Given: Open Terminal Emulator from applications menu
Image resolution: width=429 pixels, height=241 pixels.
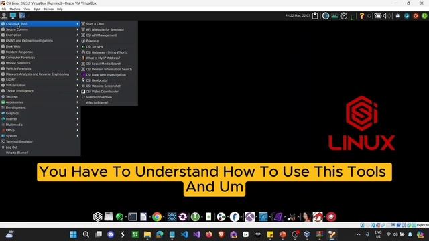Looking at the screenshot, I should 40,141.
